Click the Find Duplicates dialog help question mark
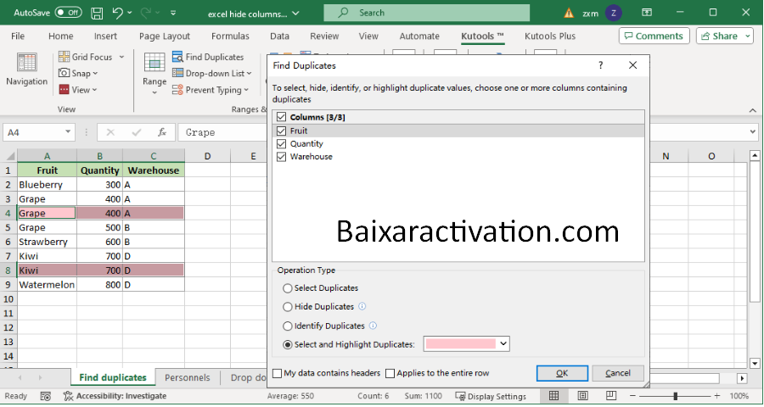The image size is (764, 407). pos(601,65)
